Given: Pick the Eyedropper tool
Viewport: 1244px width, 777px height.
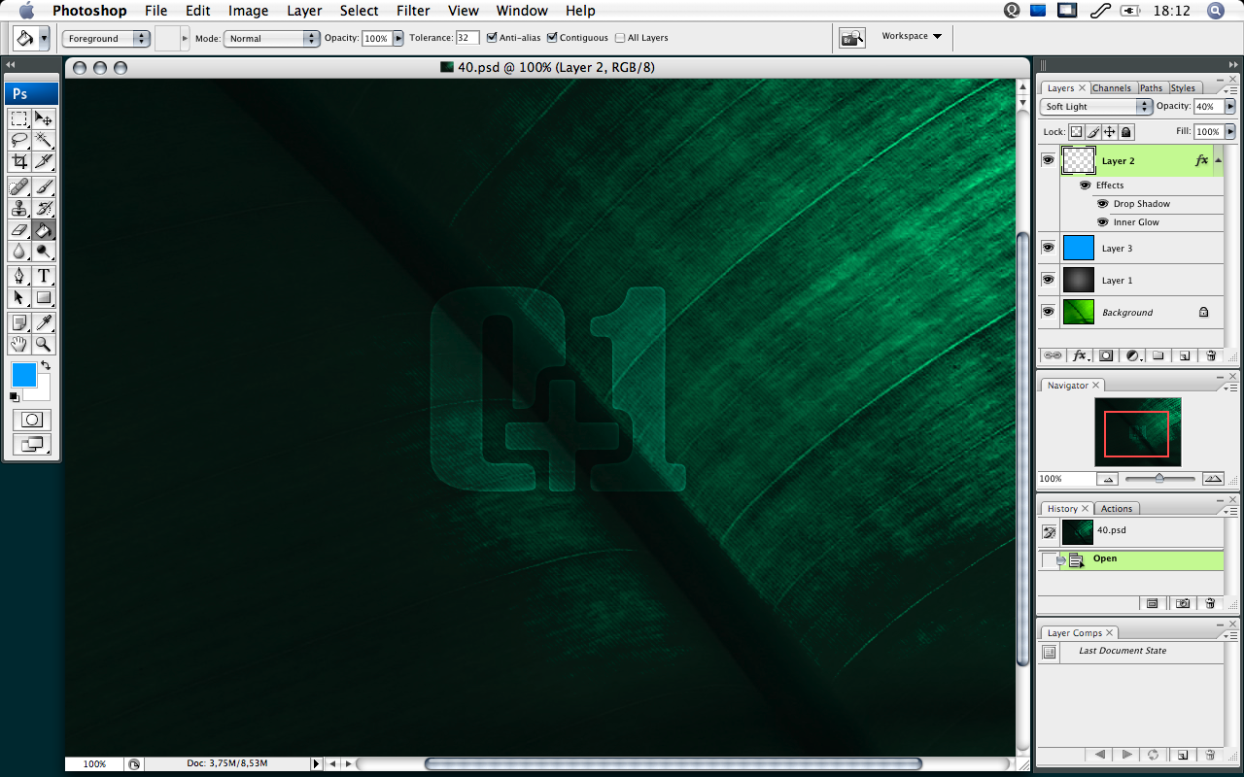Looking at the screenshot, I should [x=44, y=322].
